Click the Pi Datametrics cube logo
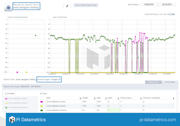 pos(12,120)
